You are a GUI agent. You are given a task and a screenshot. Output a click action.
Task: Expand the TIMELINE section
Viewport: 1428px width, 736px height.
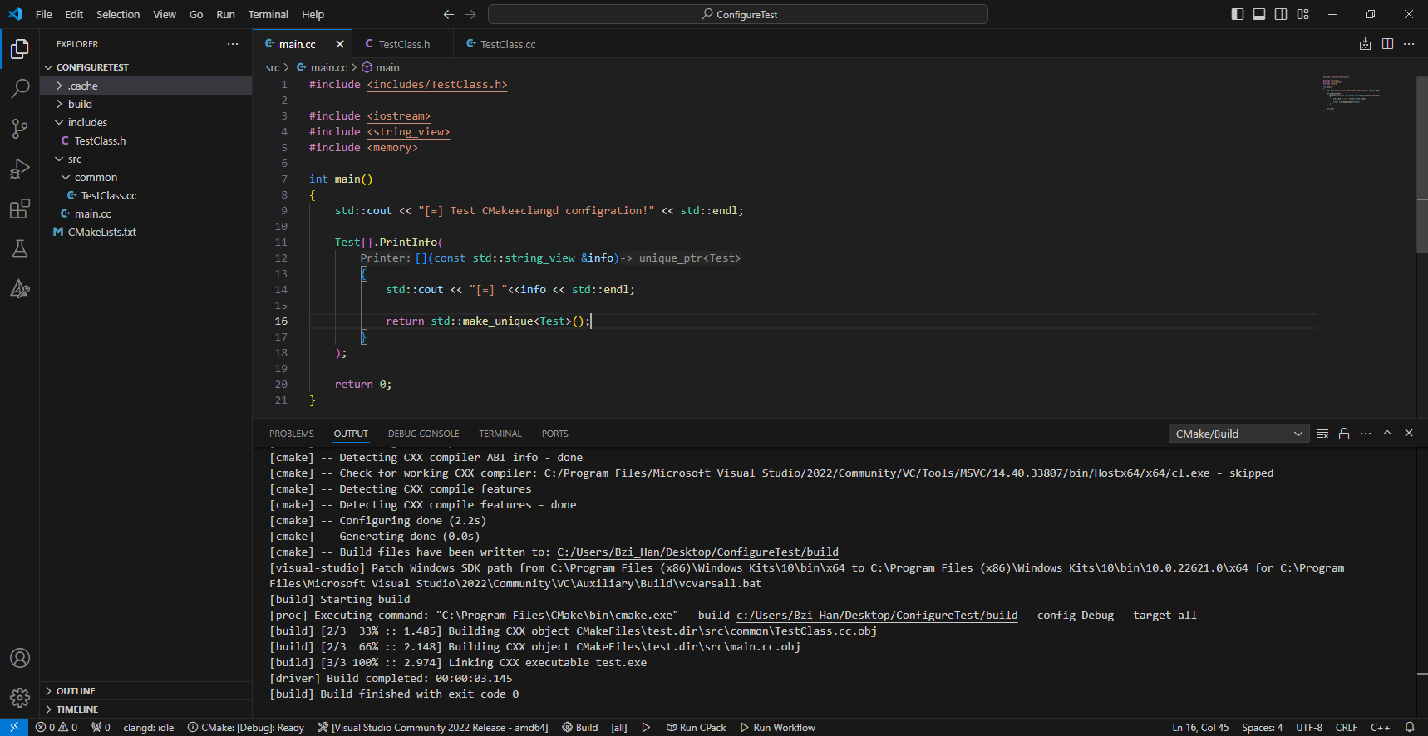coord(146,709)
